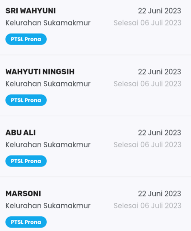
Task: Click Selesai 06 Juli 2023 for SRI WAHYUNI
Action: click(148, 23)
